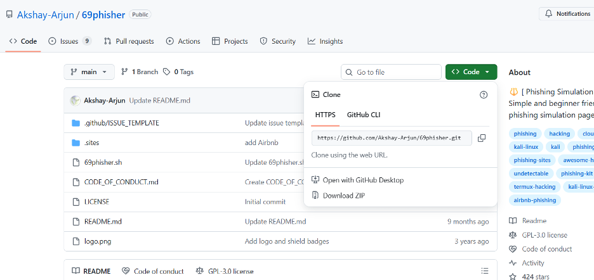
Task: View the 1 Branch link
Action: 140,72
